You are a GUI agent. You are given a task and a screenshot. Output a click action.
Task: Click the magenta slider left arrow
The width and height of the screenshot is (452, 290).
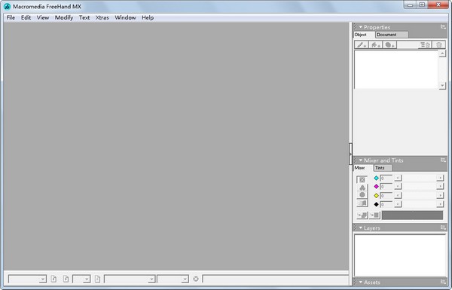(x=398, y=187)
